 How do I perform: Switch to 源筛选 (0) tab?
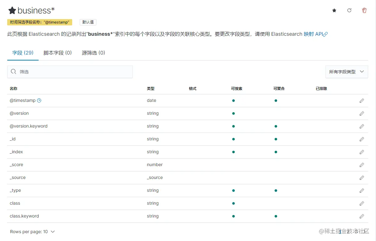point(93,53)
